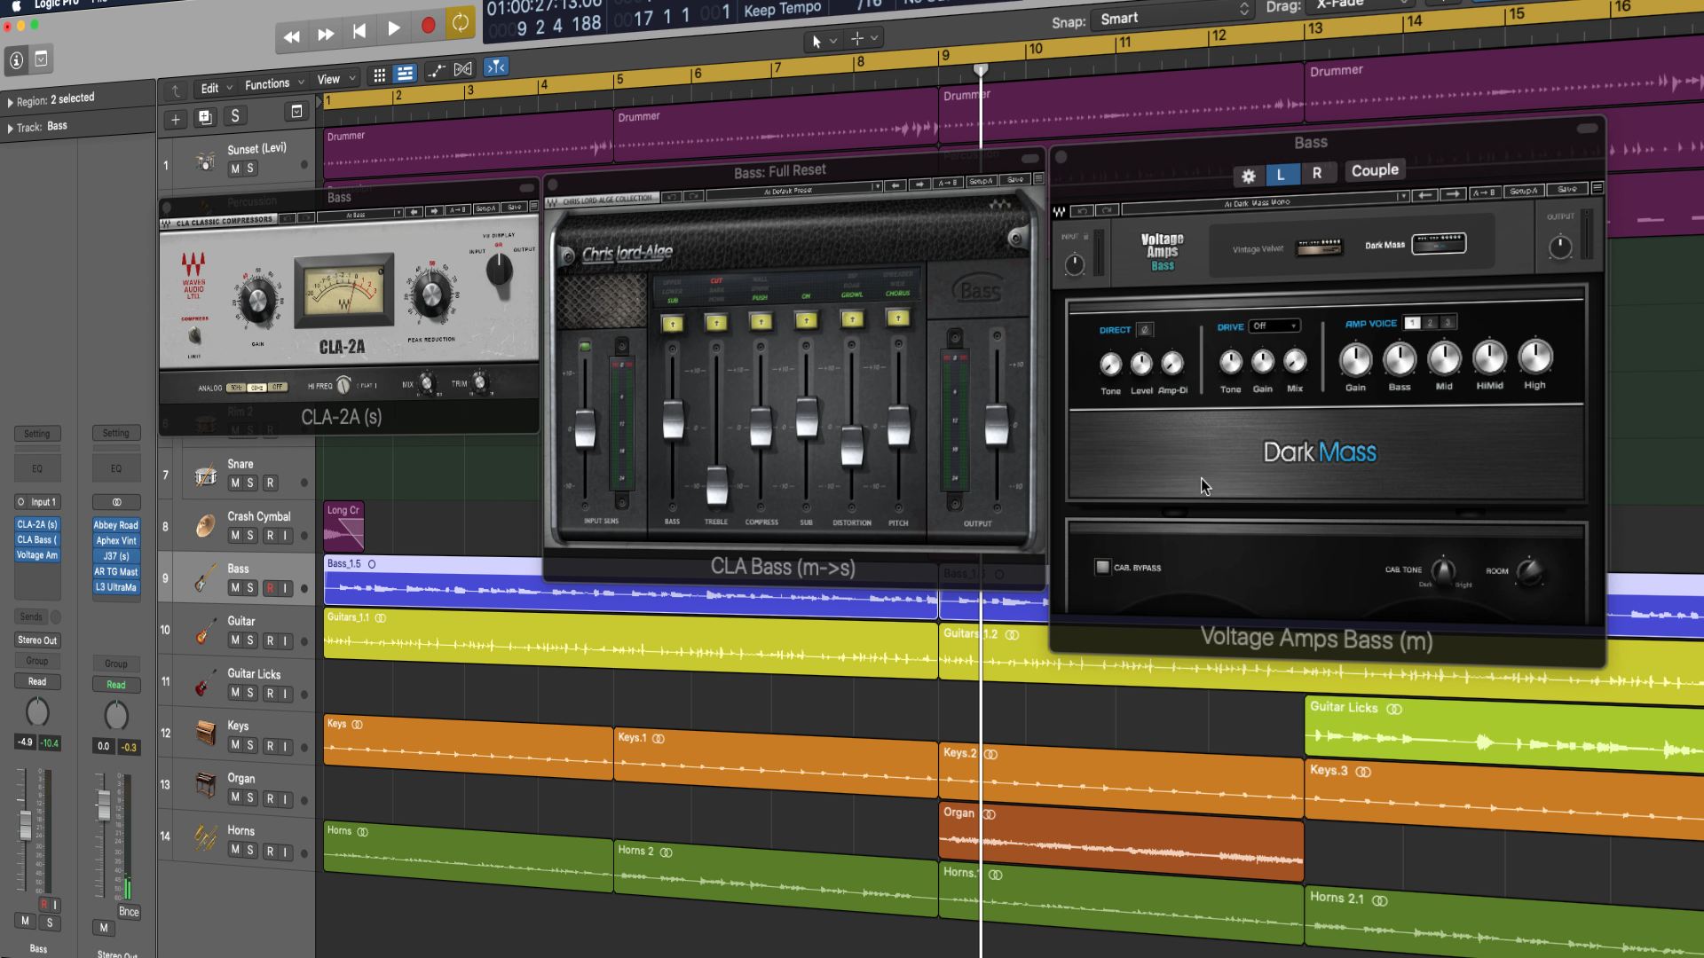Toggle the Flex bowtie icon
This screenshot has width=1704, height=958.
coord(463,69)
